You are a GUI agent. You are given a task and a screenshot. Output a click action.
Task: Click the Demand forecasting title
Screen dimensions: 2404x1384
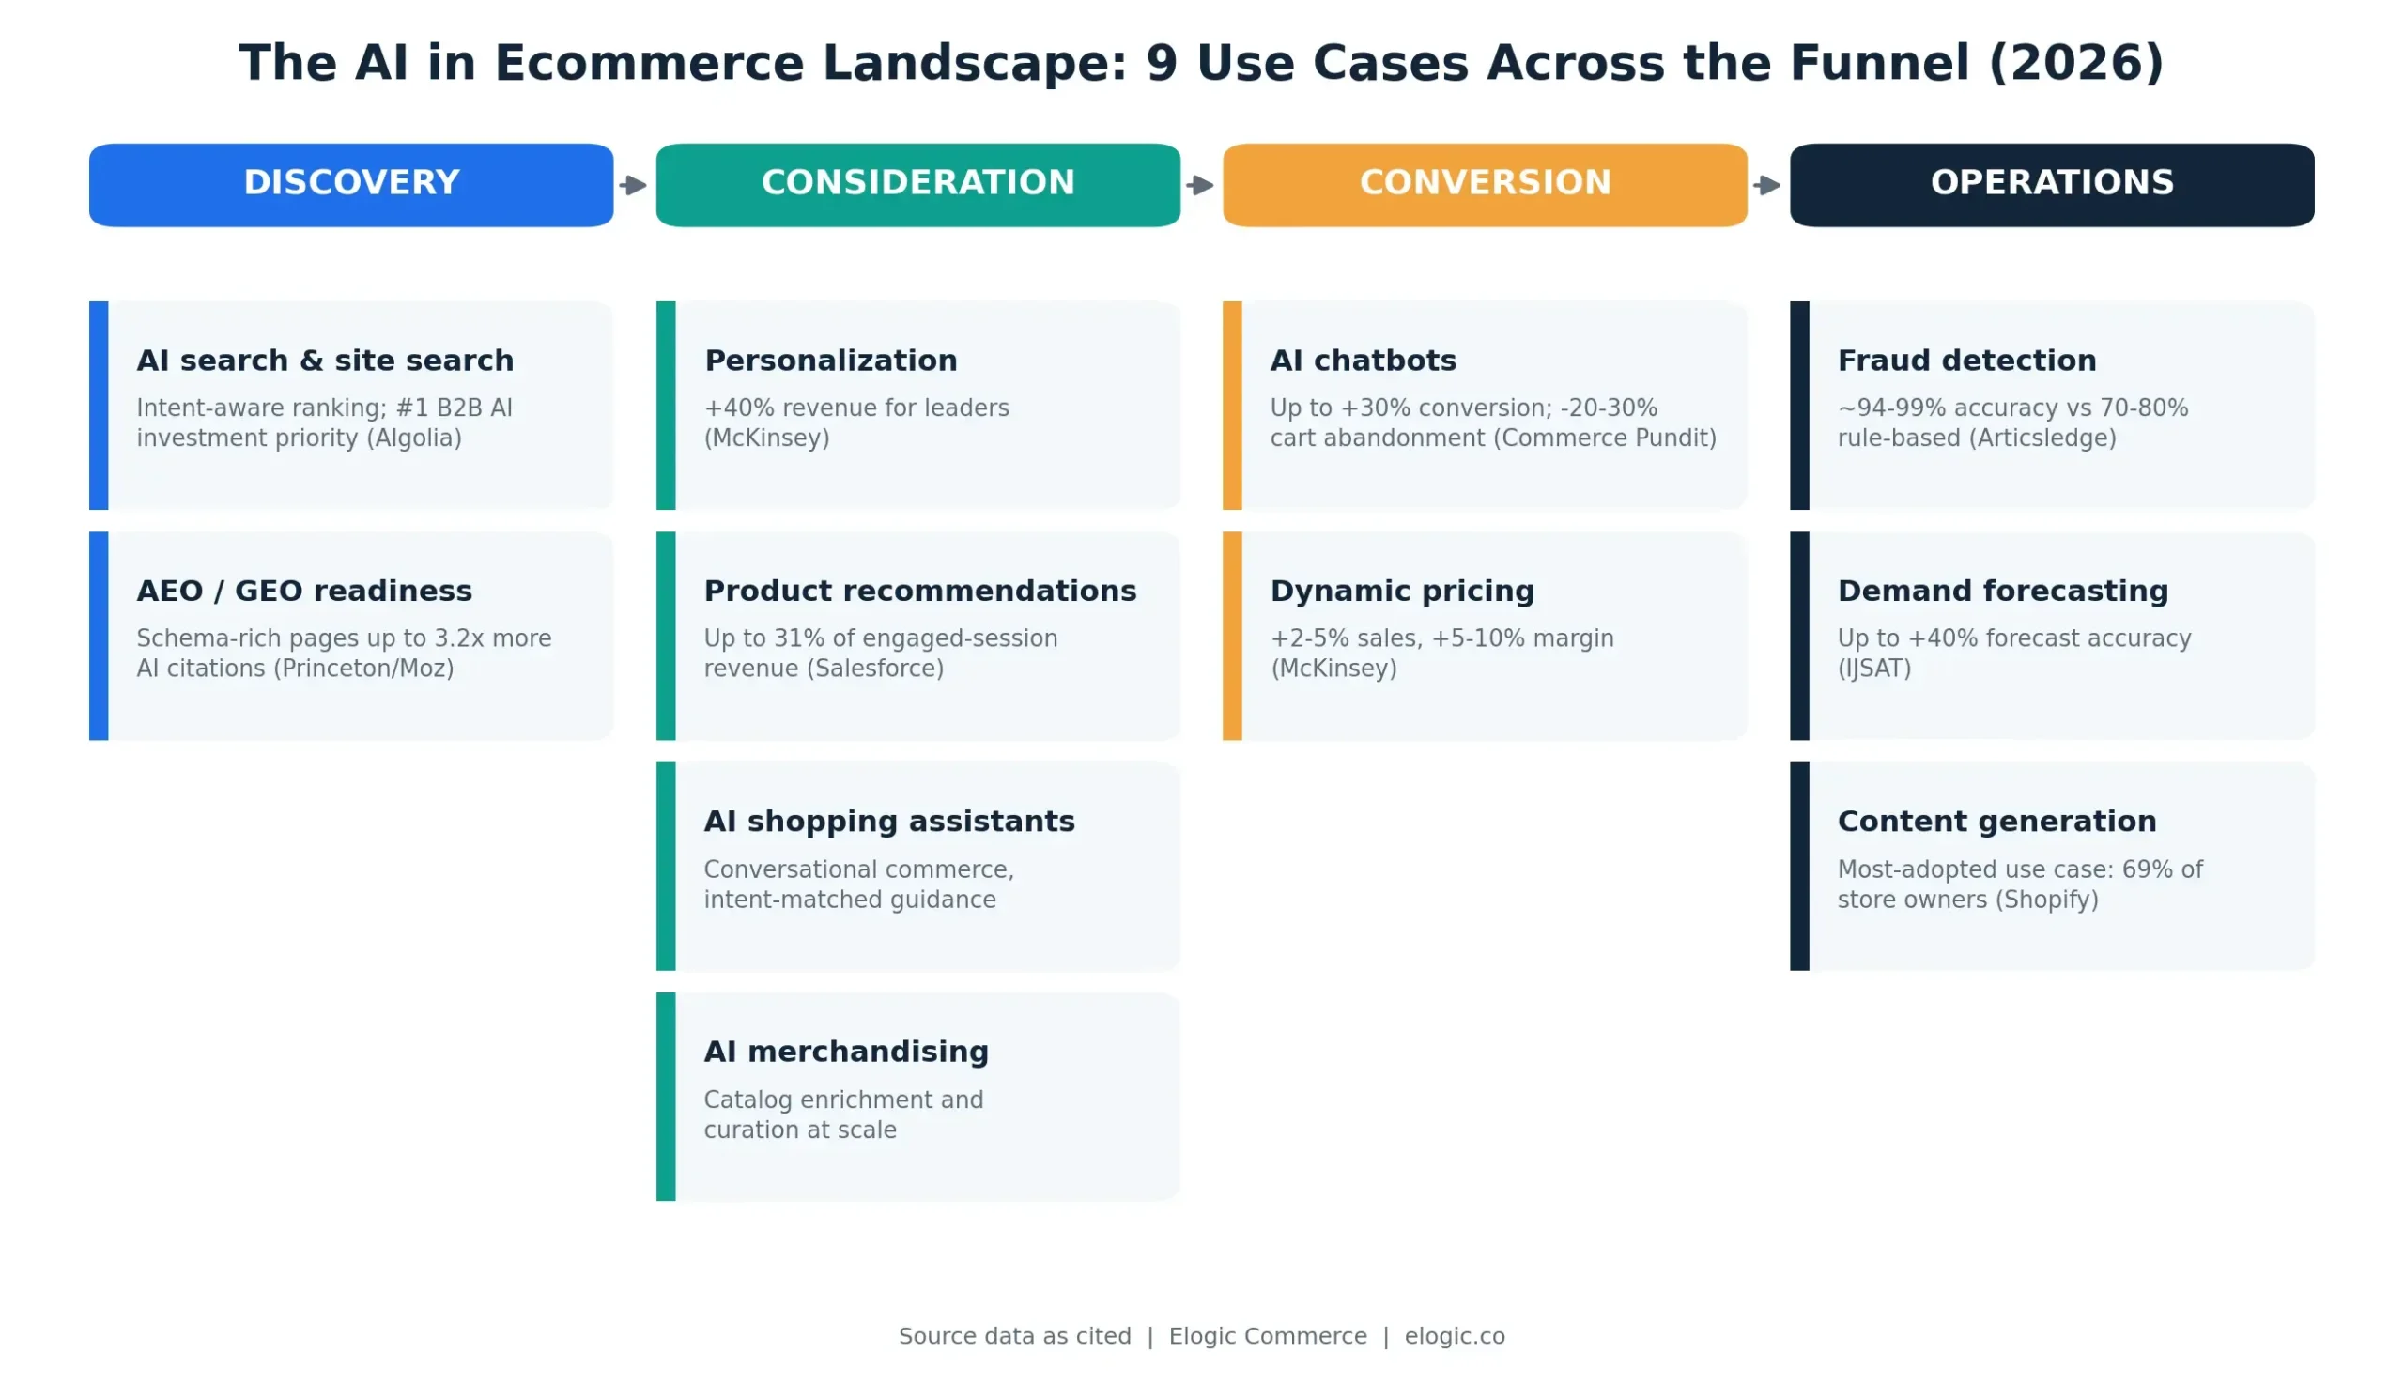pyautogui.click(x=2002, y=591)
